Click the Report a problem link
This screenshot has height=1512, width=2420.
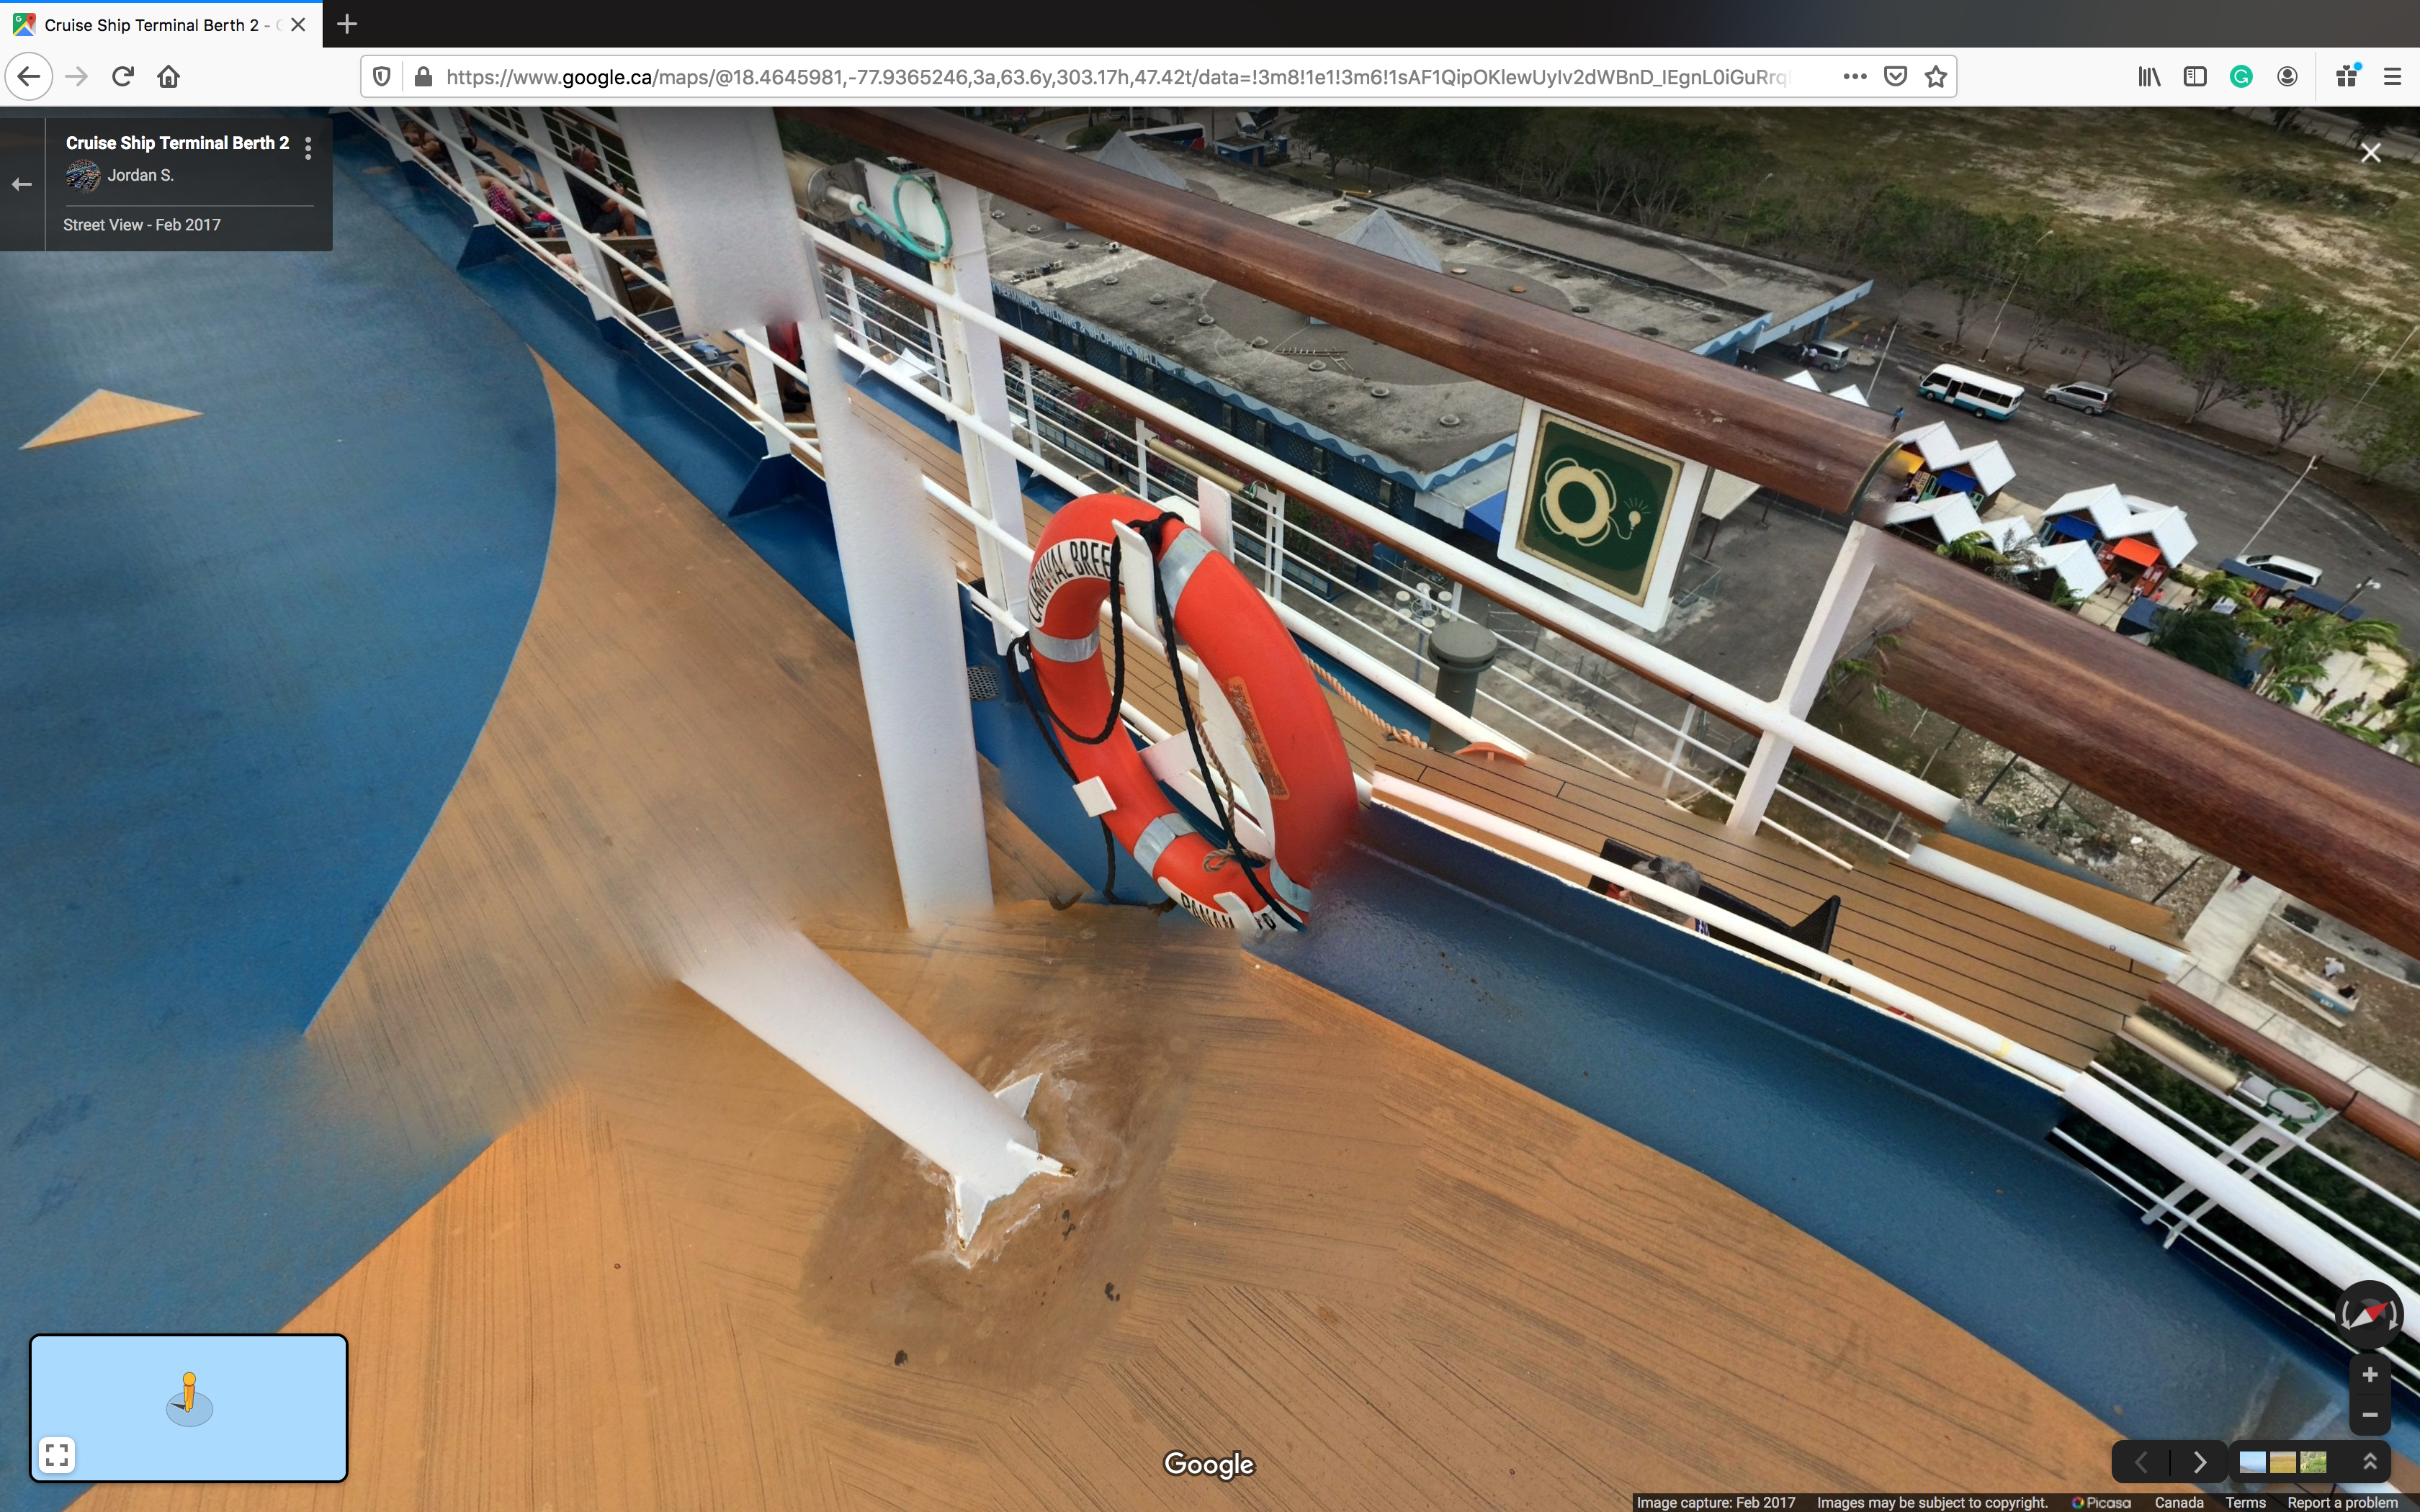pos(2342,1502)
